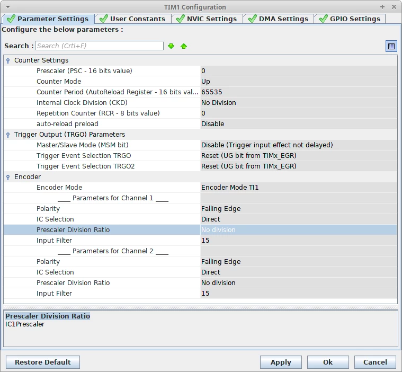Focus the Search text field
Viewport: 402px width, 372px height.
pos(99,46)
